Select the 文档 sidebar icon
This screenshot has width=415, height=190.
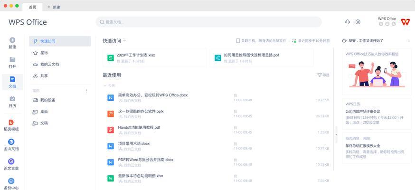tap(12, 79)
